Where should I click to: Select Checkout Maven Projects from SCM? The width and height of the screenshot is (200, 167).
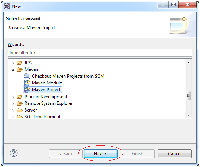(x=68, y=76)
